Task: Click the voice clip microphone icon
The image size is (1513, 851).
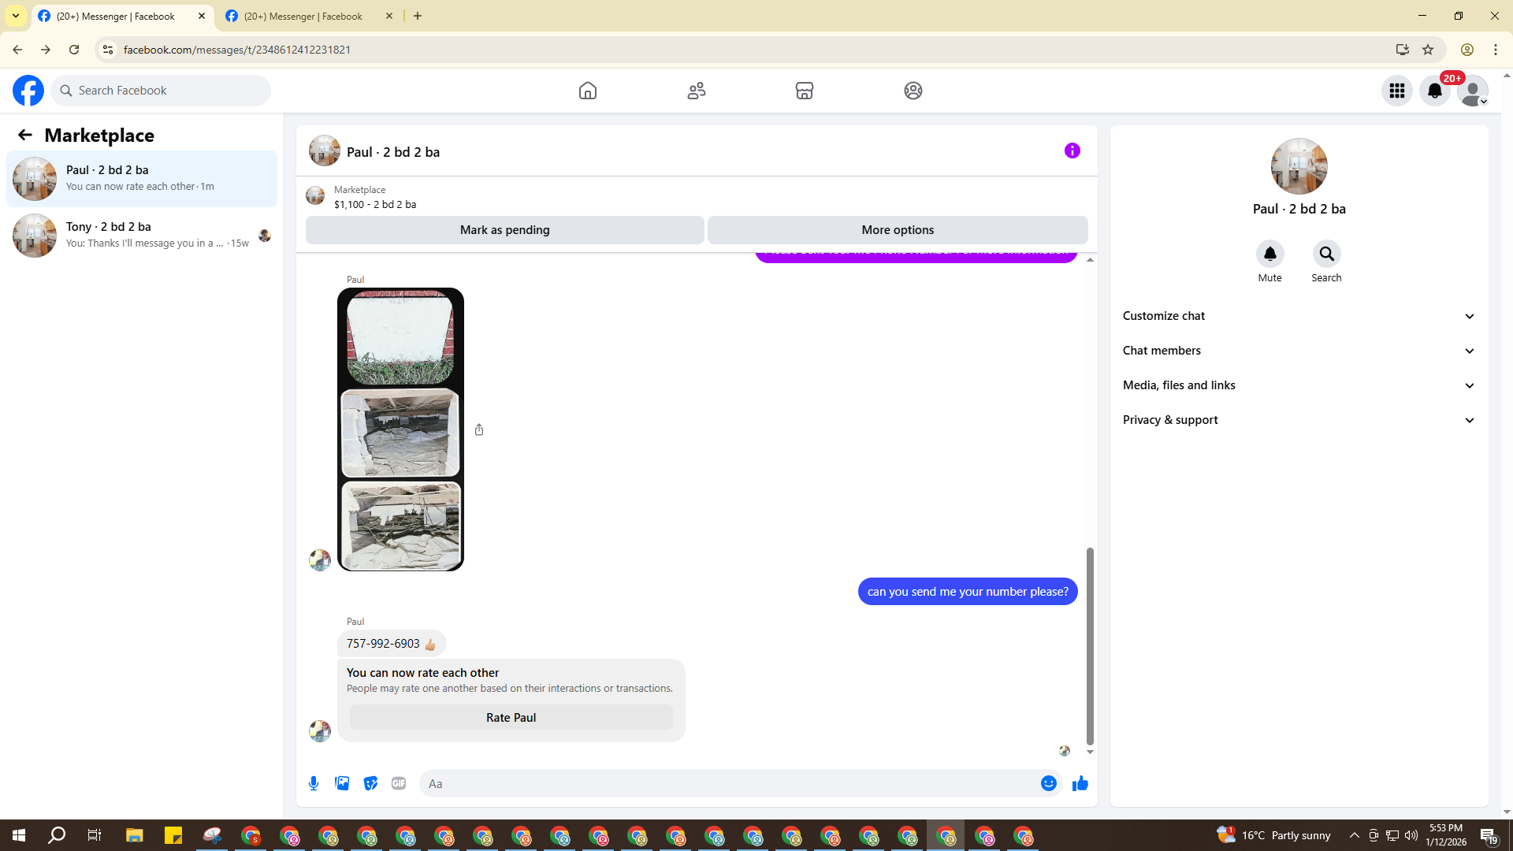Action: [314, 783]
